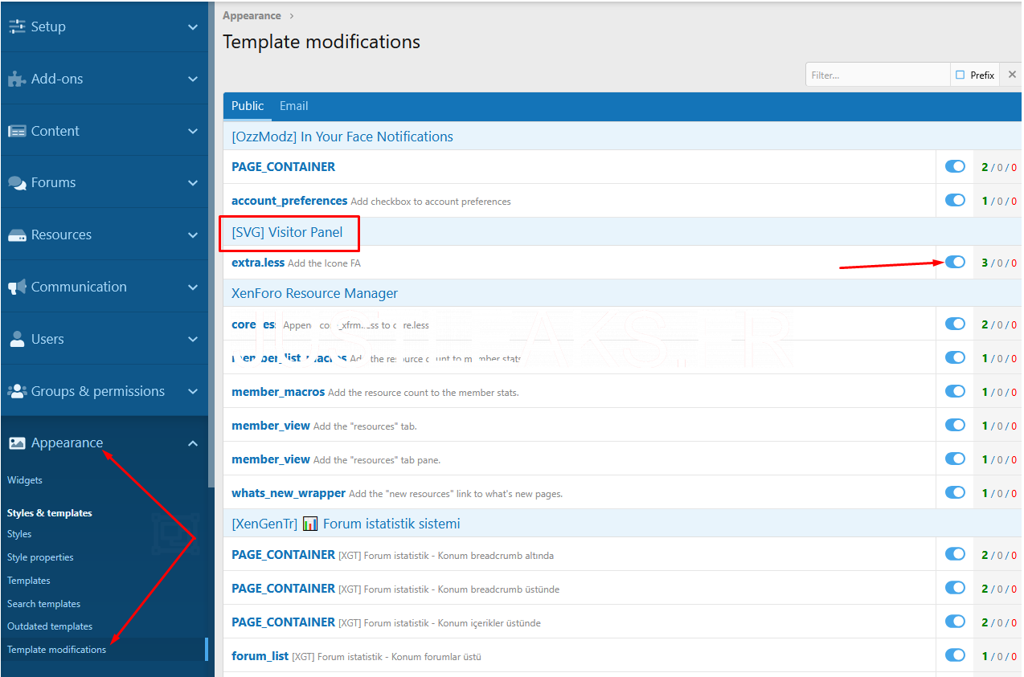Click the Appearance image icon
The height and width of the screenshot is (677, 1024).
[x=17, y=442]
